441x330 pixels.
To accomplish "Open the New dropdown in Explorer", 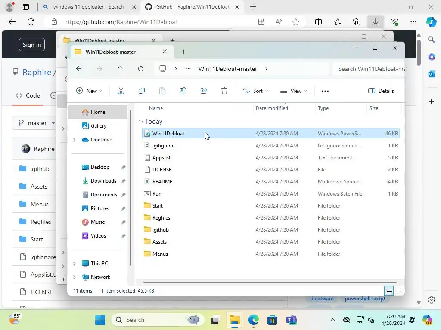I will [x=89, y=91].
